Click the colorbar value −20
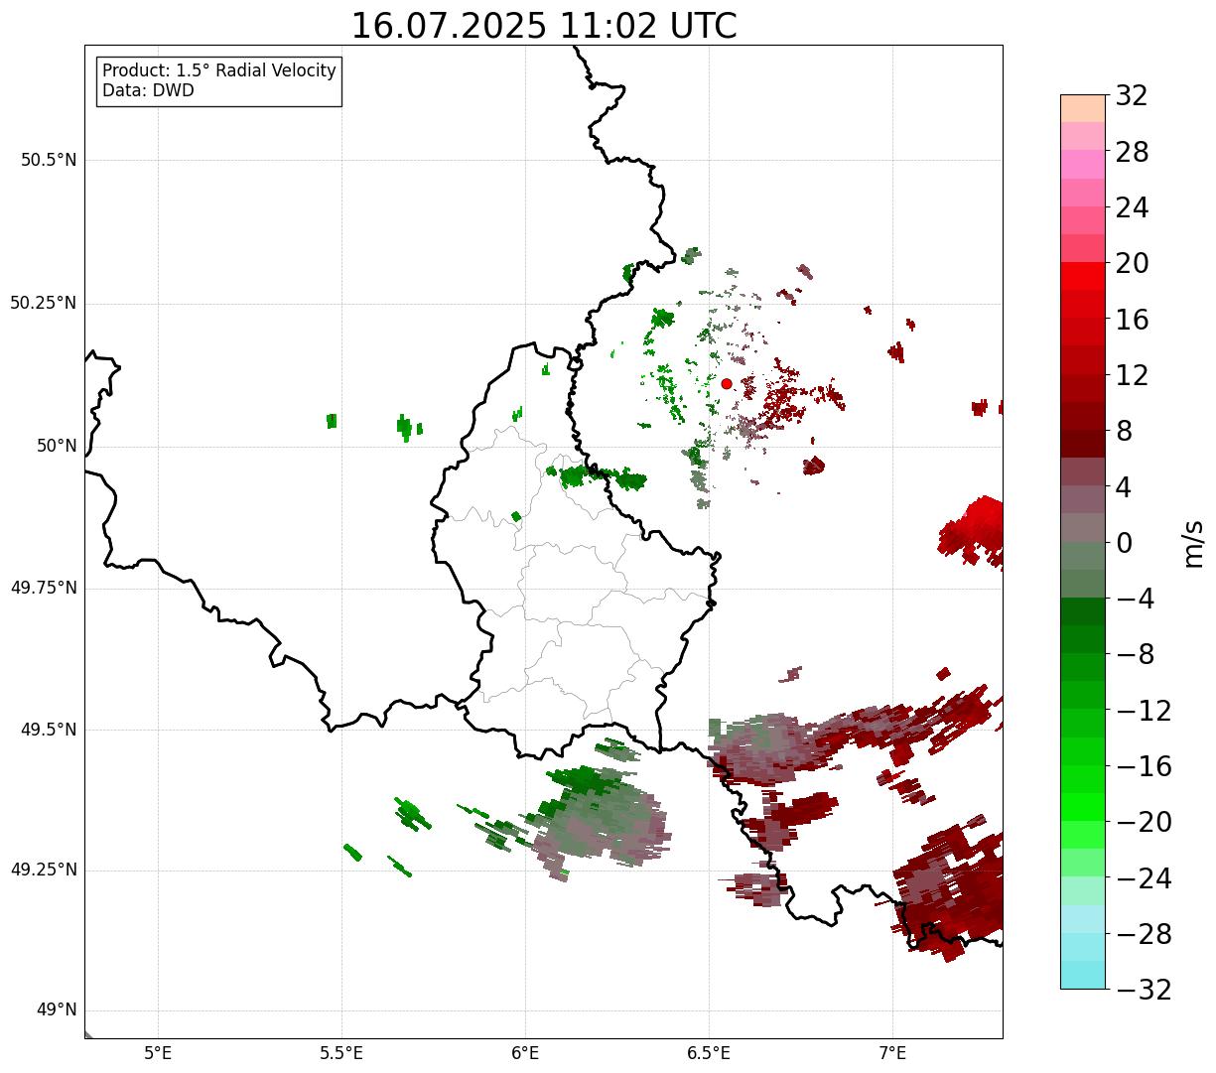This screenshot has width=1216, height=1073. click(1144, 822)
